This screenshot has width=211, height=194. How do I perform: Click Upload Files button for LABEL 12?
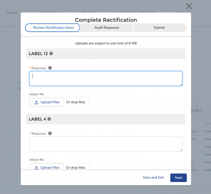coord(47,102)
